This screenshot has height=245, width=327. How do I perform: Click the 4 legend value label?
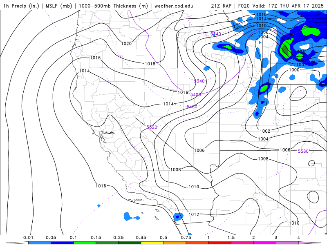click(299, 238)
